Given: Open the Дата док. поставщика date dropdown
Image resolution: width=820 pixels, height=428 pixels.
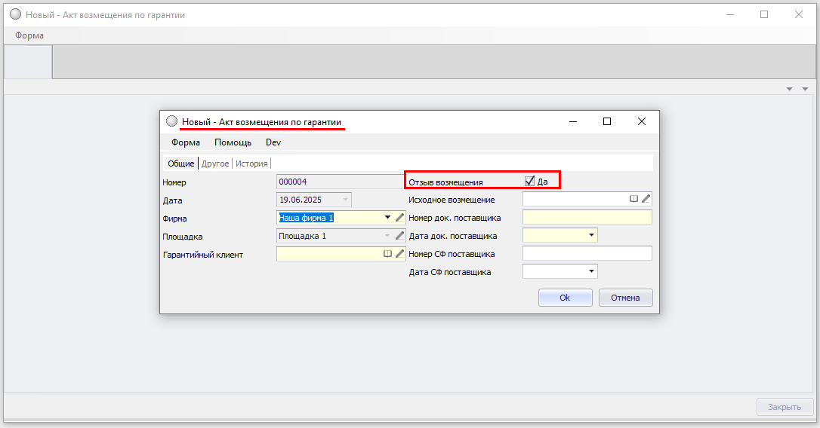Looking at the screenshot, I should 590,236.
